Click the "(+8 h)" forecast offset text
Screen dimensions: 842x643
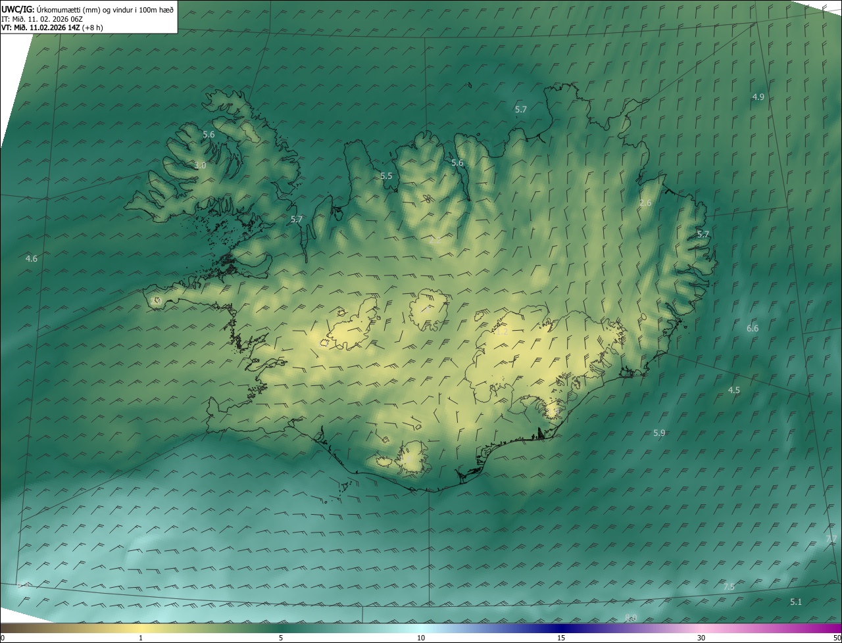point(93,28)
